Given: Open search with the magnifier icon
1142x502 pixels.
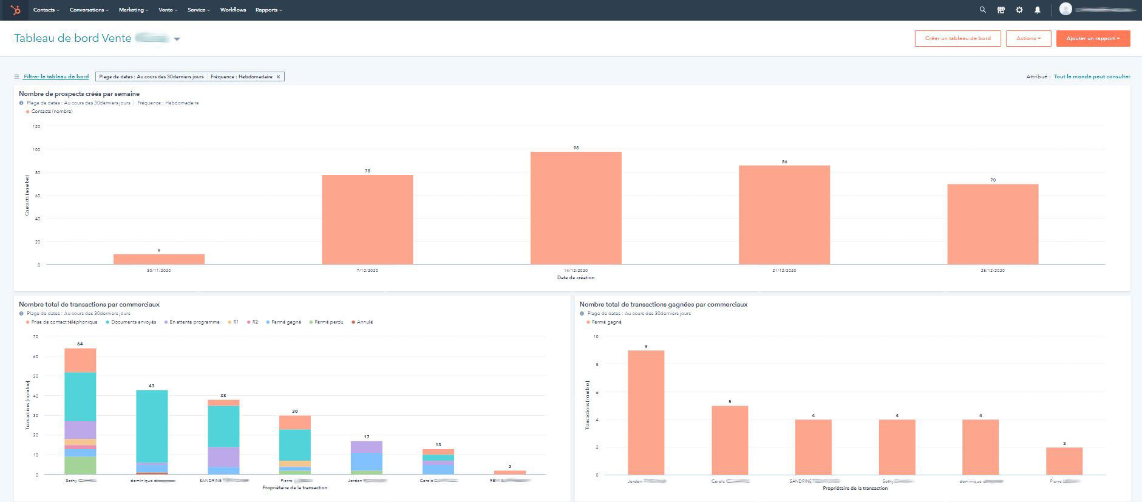Looking at the screenshot, I should (x=982, y=10).
